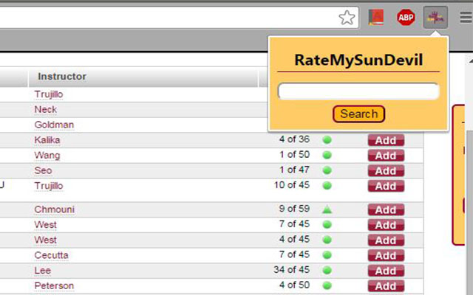The image size is (473, 295).
Task: Add the Peterson class
Action: coord(386,286)
